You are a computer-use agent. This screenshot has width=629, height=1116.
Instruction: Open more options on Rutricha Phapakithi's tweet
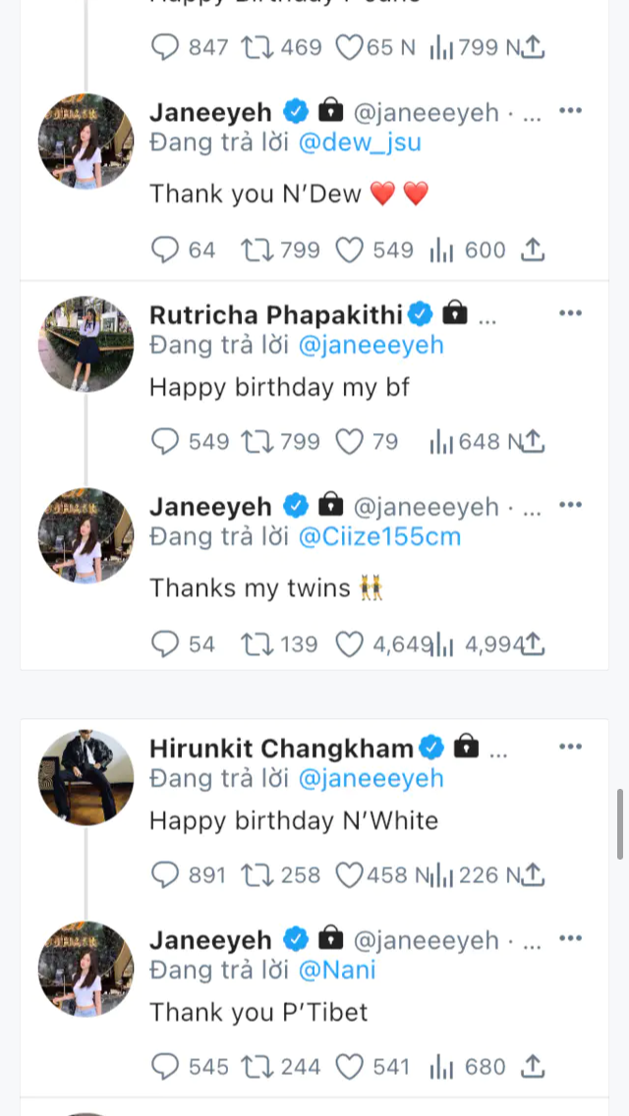pos(570,313)
